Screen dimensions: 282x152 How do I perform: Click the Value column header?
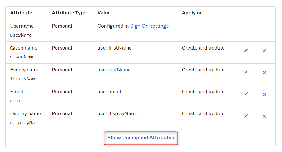click(104, 13)
